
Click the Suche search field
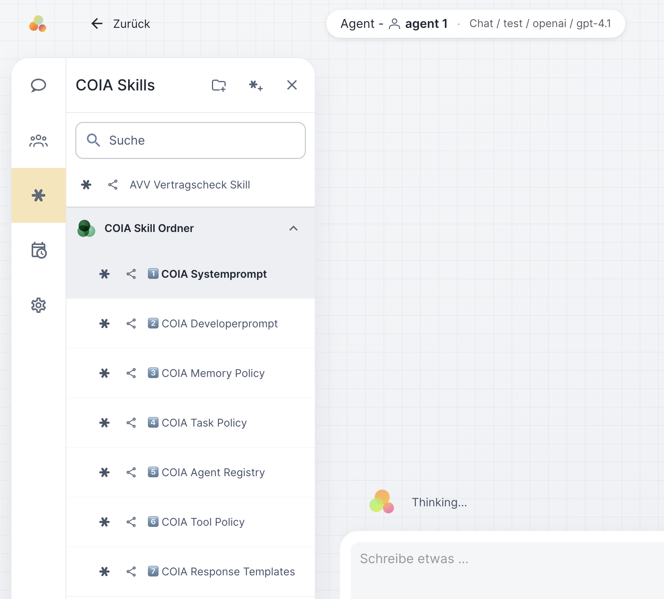click(x=191, y=140)
